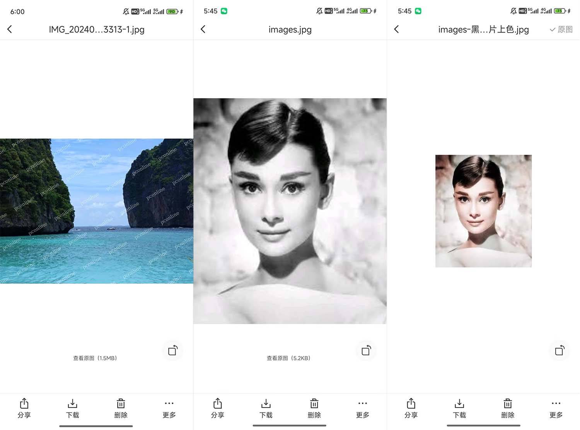
Task: Share the beach photo file
Action: click(x=24, y=408)
